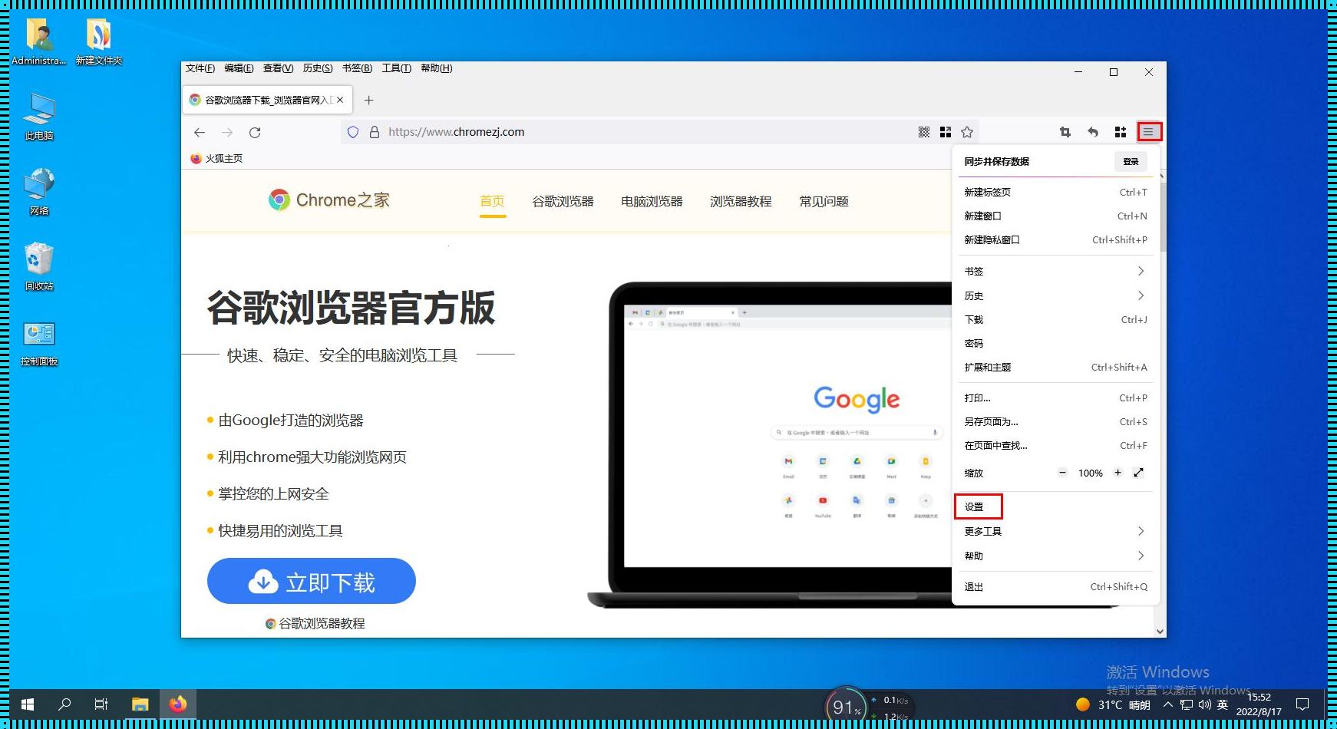Image resolution: width=1337 pixels, height=729 pixels.
Task: Go back with the back arrow
Action: pos(200,132)
